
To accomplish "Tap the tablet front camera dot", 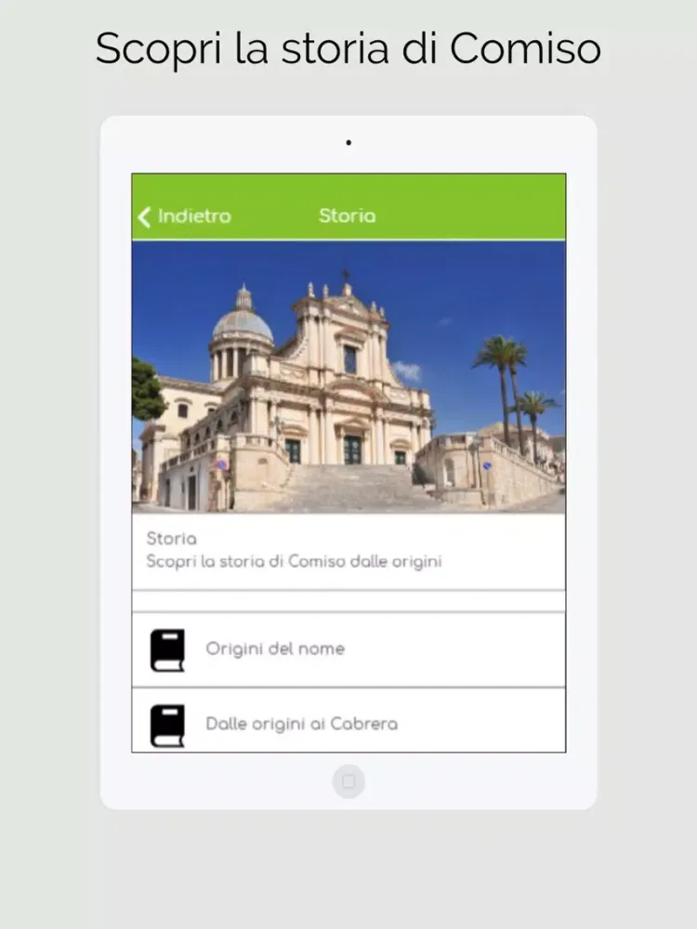I will pos(348,143).
